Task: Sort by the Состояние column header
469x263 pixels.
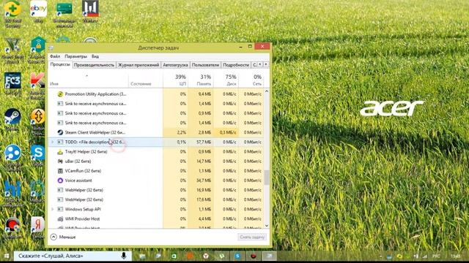Action: click(x=146, y=80)
